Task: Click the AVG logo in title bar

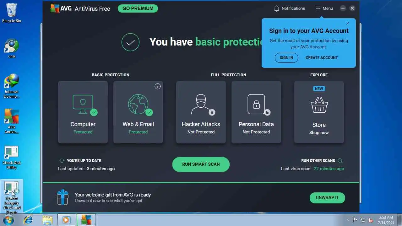Action: (61, 8)
